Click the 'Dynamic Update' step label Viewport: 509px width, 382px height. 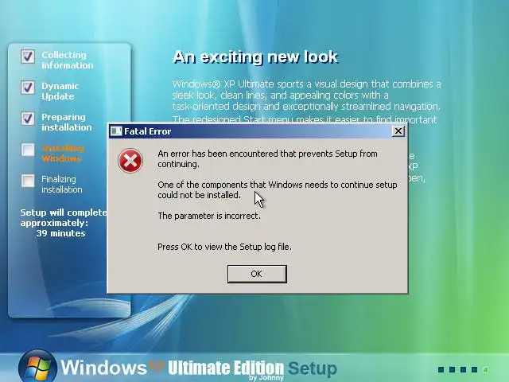[60, 91]
